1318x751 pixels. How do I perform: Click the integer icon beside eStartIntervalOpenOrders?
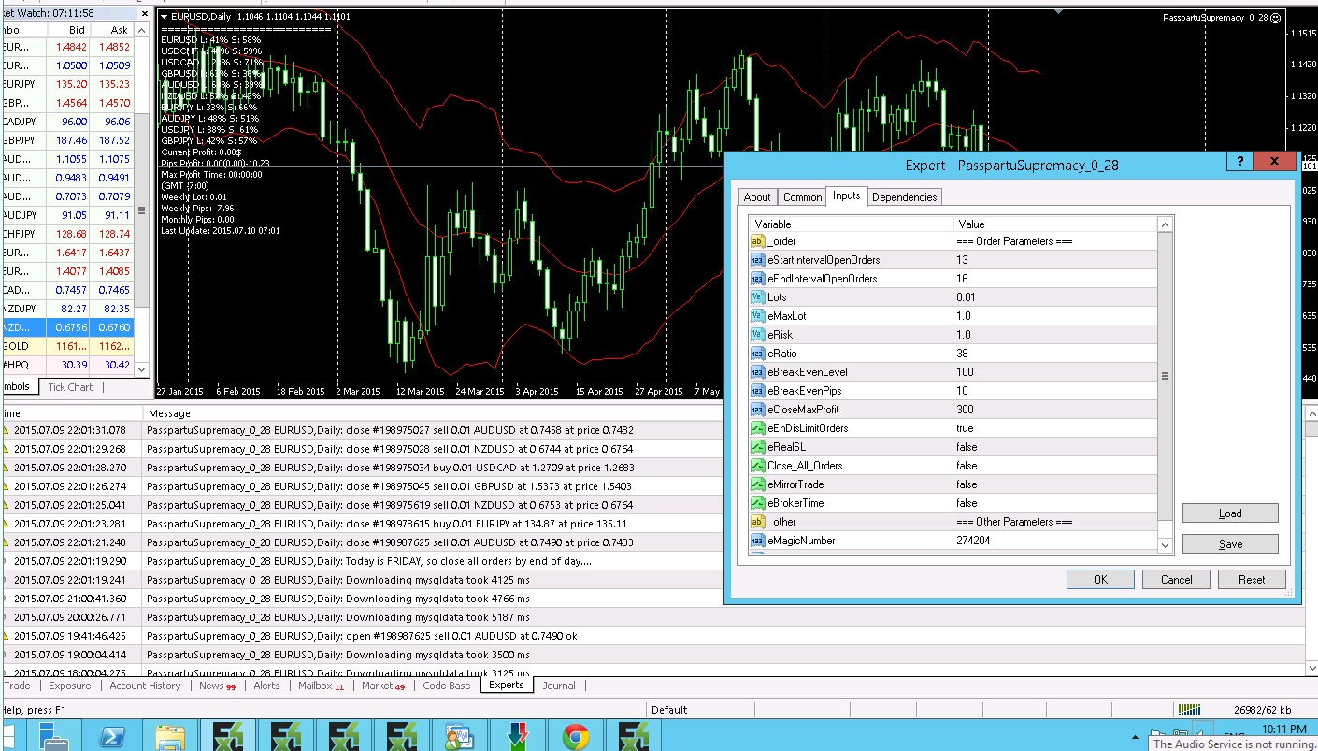[x=757, y=260]
